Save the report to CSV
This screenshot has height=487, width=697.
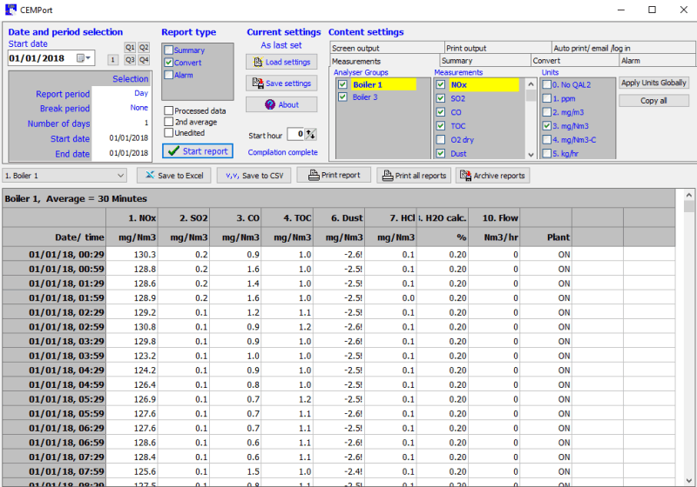tap(254, 176)
